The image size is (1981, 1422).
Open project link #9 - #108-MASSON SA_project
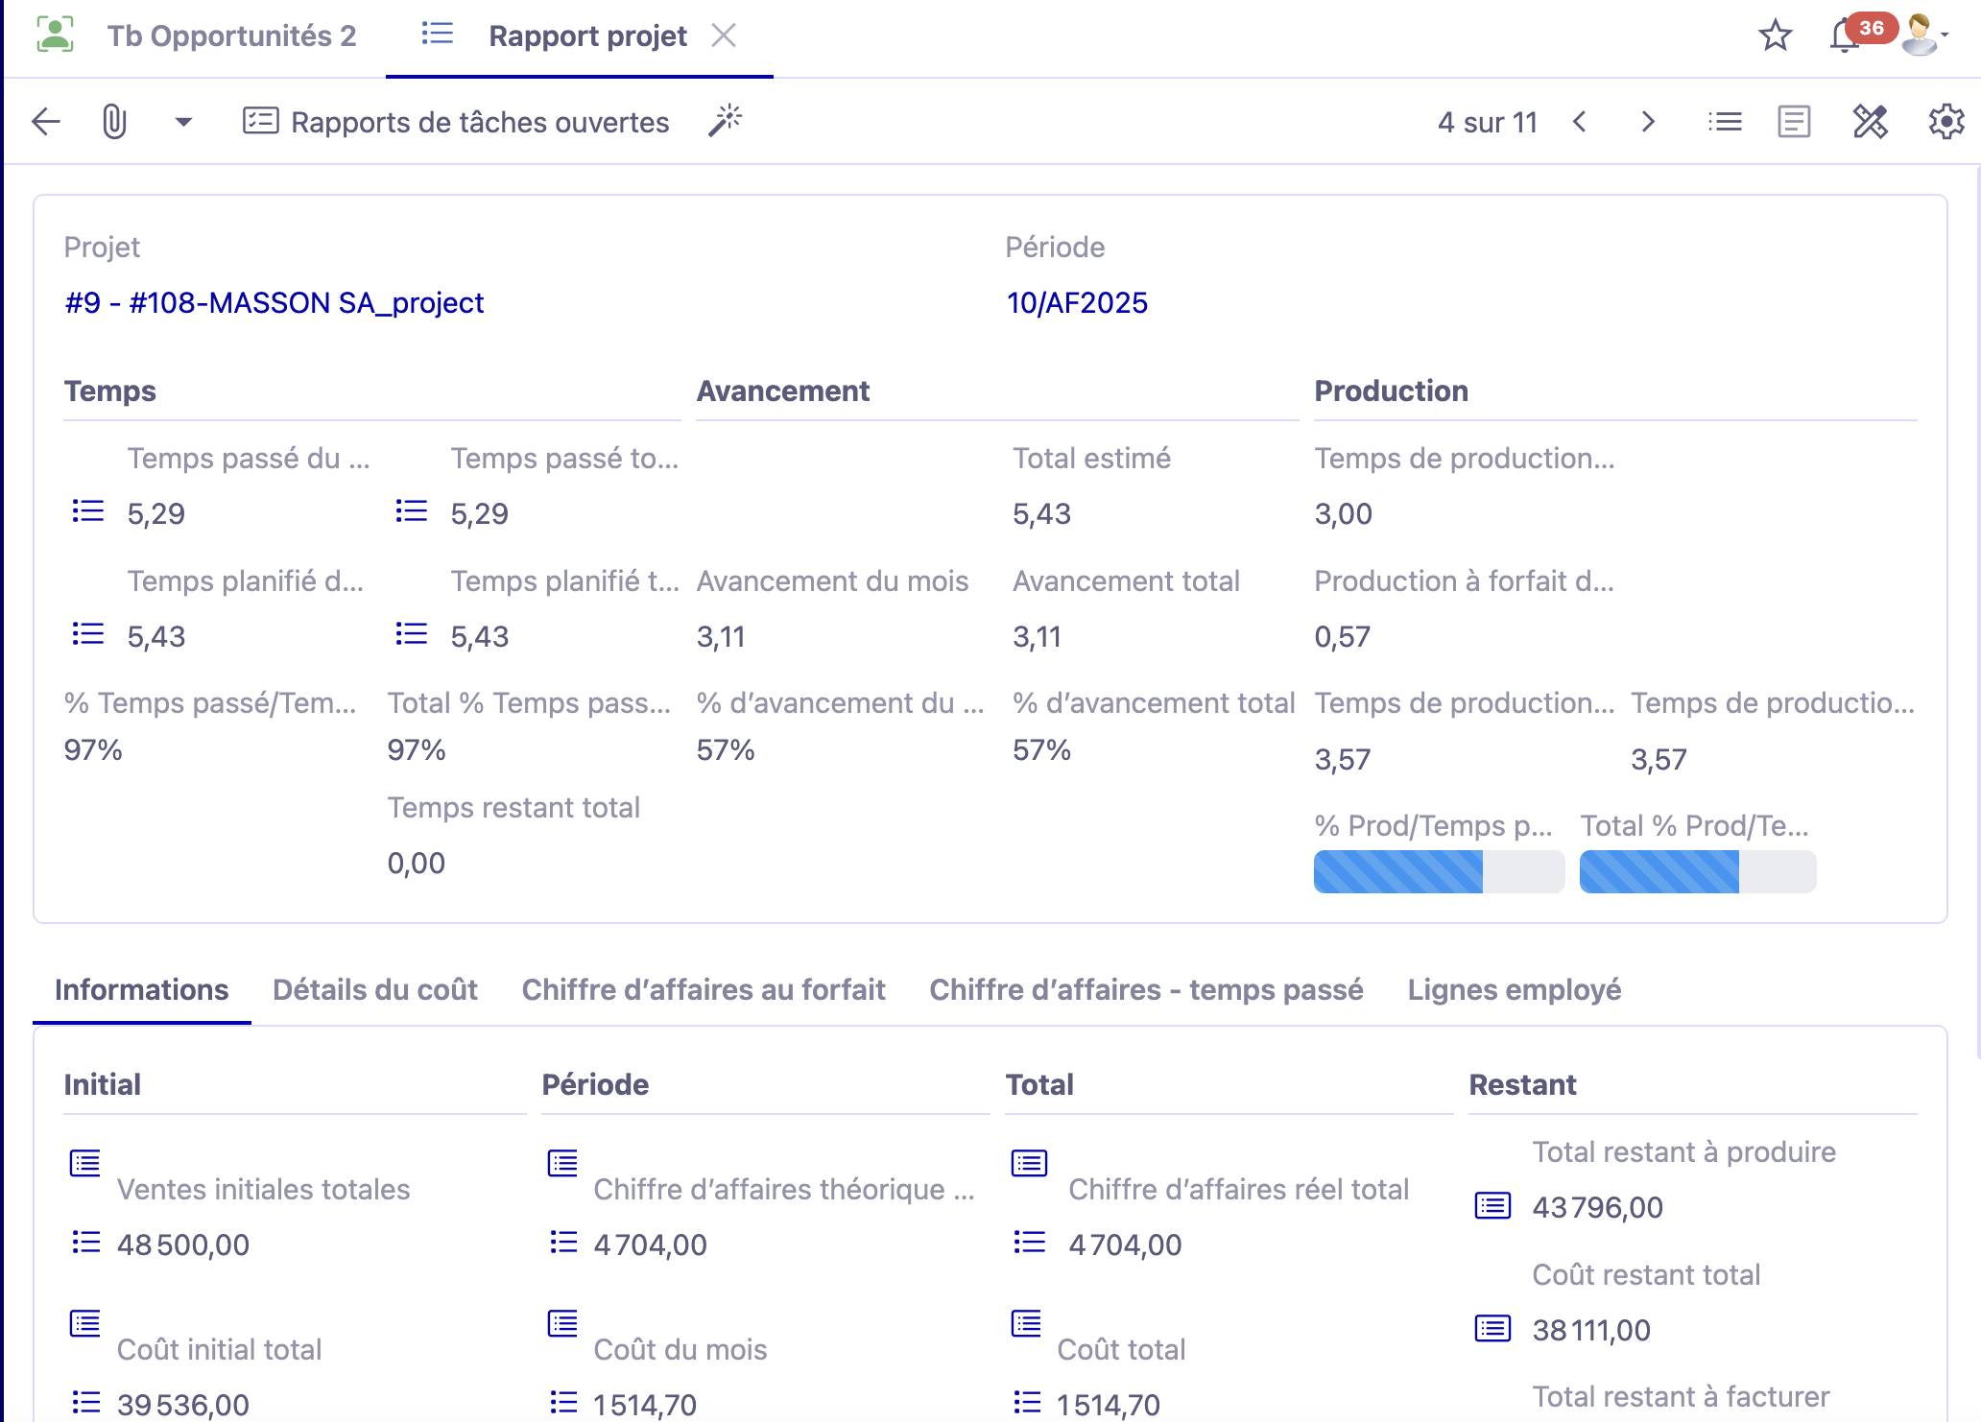click(274, 302)
